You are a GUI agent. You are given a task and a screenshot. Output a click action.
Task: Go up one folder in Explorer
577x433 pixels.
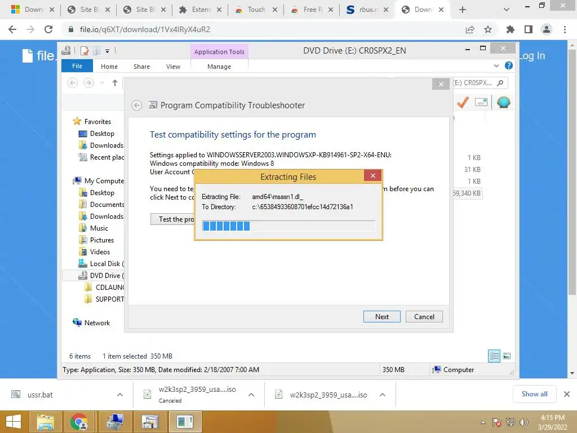coord(115,83)
